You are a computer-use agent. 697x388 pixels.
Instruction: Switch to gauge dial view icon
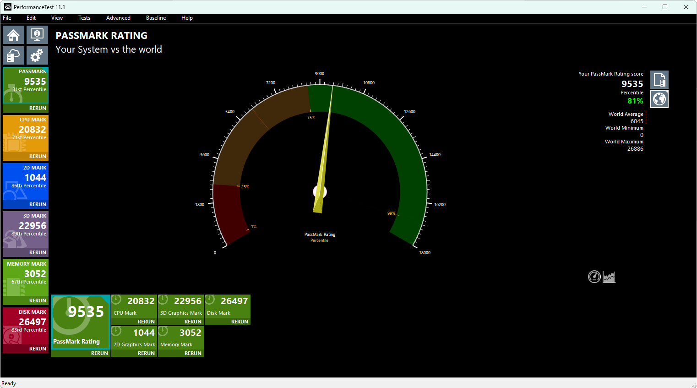click(594, 277)
